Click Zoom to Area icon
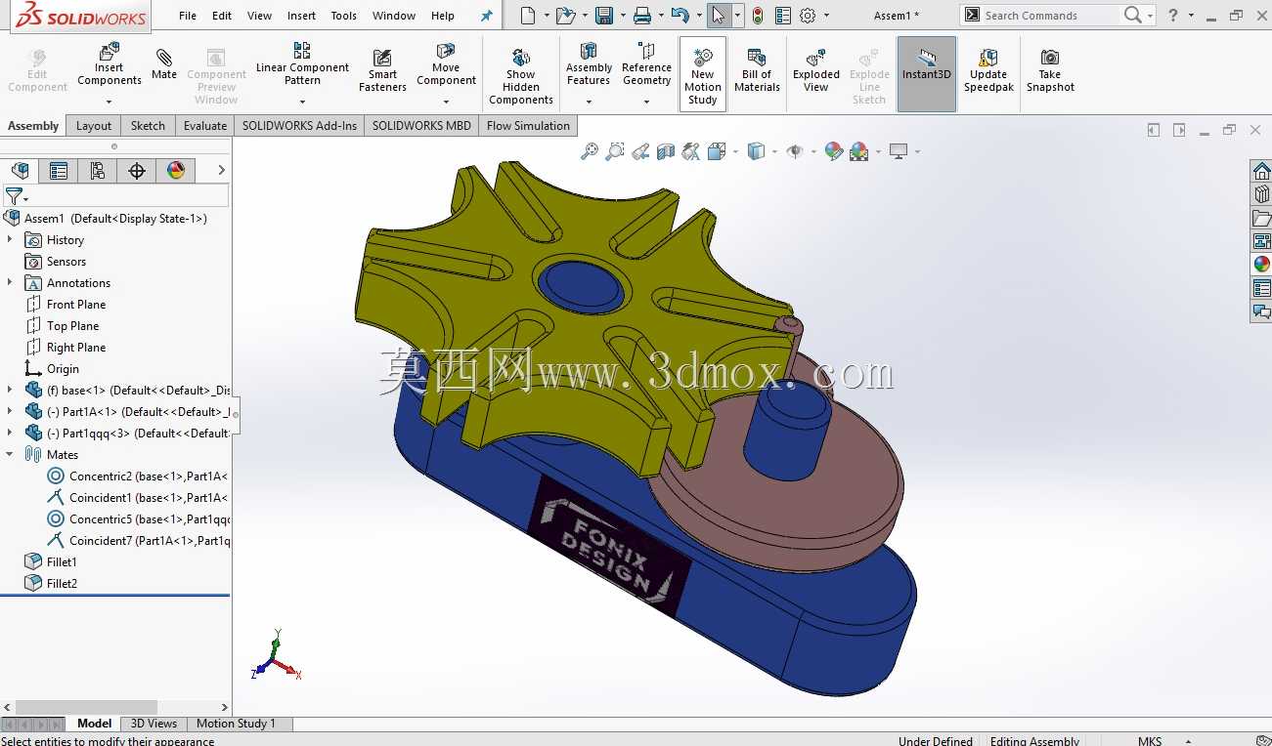Image resolution: width=1272 pixels, height=746 pixels. click(x=615, y=151)
